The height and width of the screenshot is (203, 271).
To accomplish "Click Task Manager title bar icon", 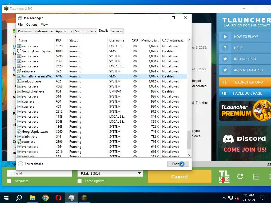I will click(x=20, y=18).
